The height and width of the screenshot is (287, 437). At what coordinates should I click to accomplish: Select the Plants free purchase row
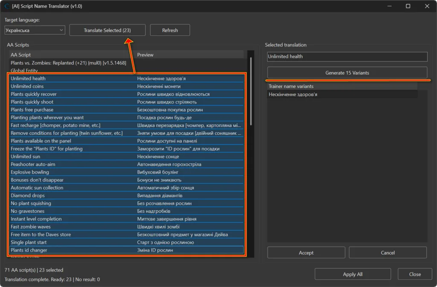coord(126,110)
